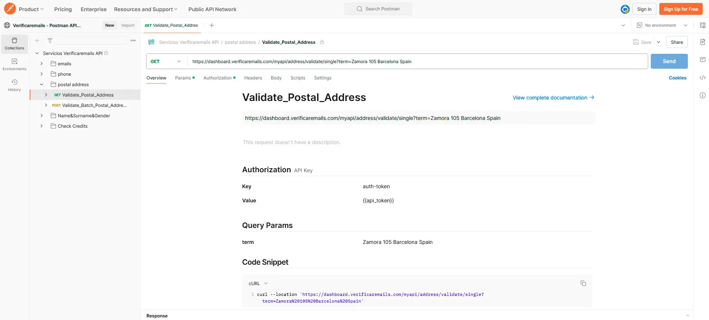This screenshot has height=320, width=709.
Task: Switch to the Overview tab
Action: (156, 78)
